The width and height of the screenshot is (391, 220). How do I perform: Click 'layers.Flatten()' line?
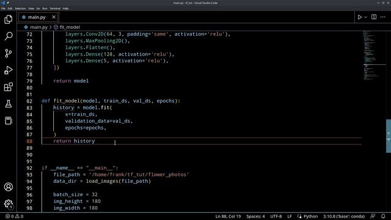tap(90, 48)
